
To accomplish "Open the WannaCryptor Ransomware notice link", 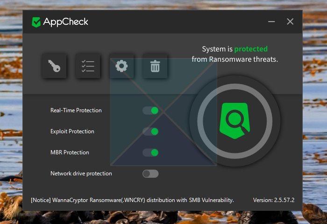I will (132, 200).
